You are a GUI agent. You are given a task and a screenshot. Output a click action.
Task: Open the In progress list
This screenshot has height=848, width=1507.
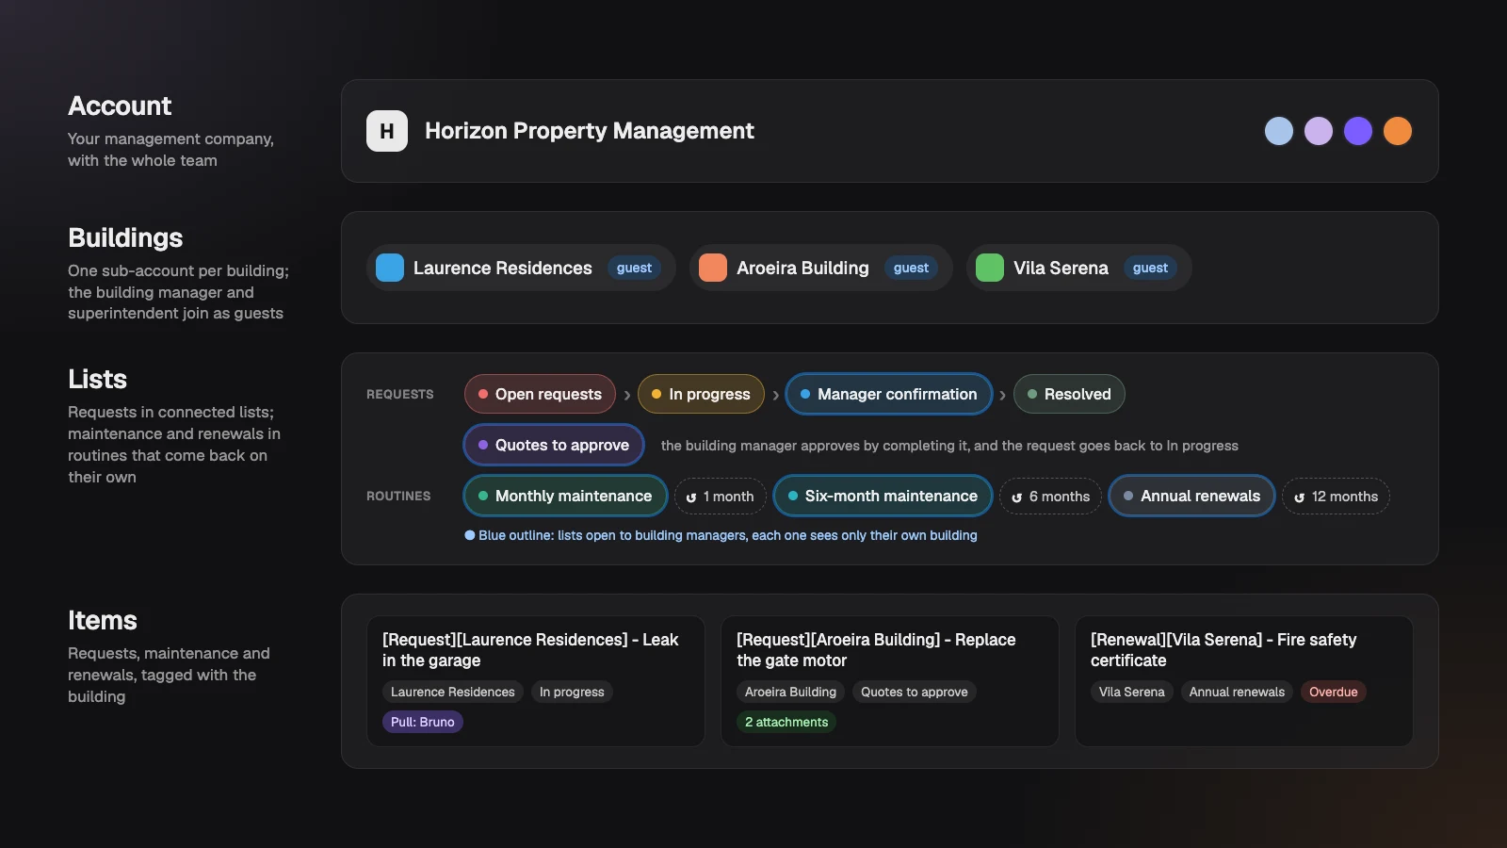(x=701, y=394)
